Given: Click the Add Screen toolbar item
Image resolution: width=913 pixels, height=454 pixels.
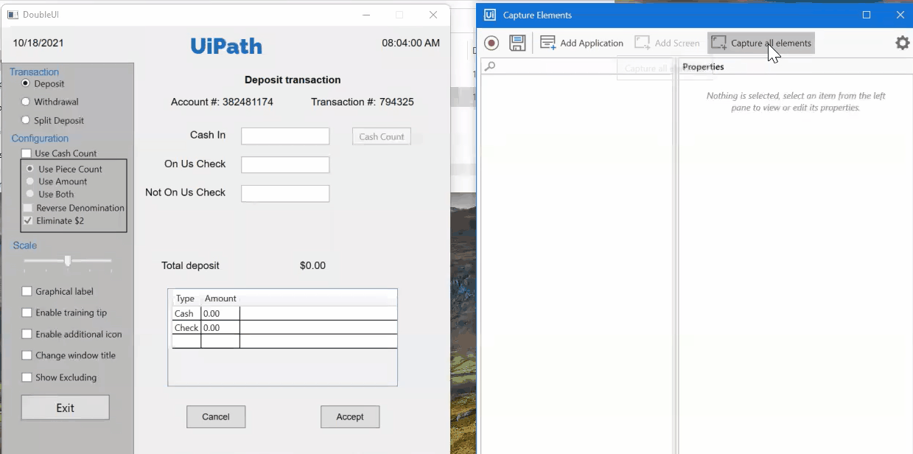Looking at the screenshot, I should point(667,43).
